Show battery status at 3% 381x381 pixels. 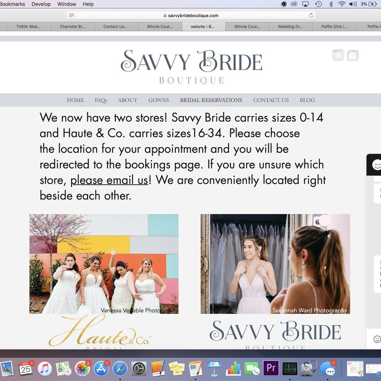coord(368,4)
